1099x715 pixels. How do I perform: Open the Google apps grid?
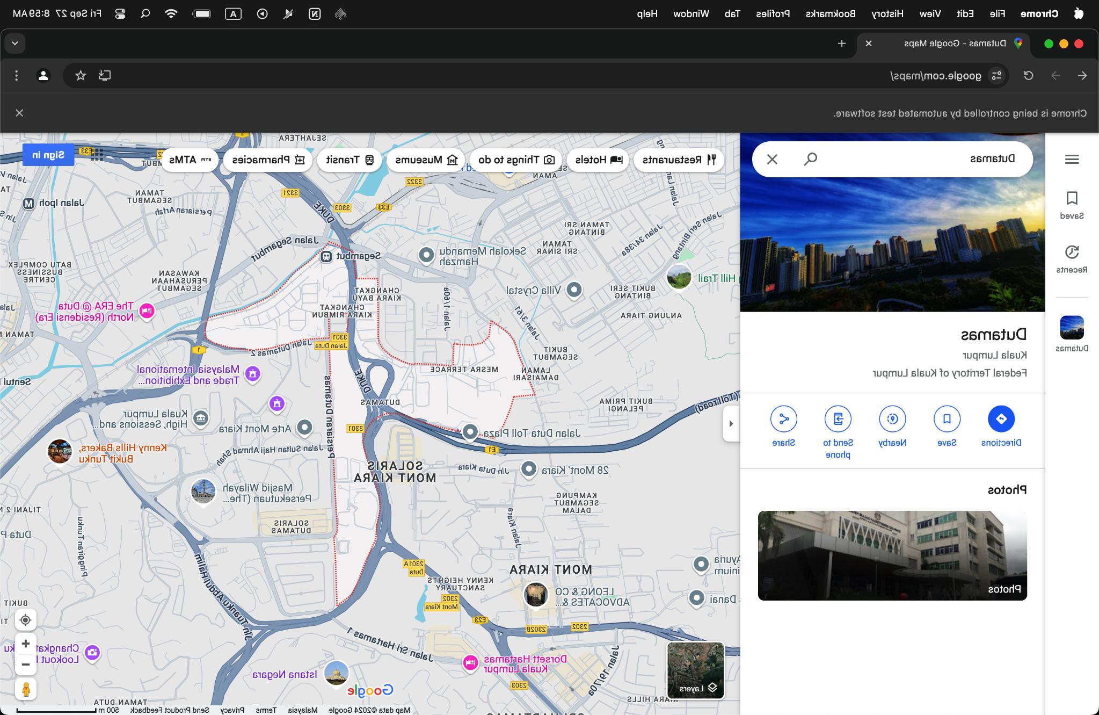coord(97,155)
